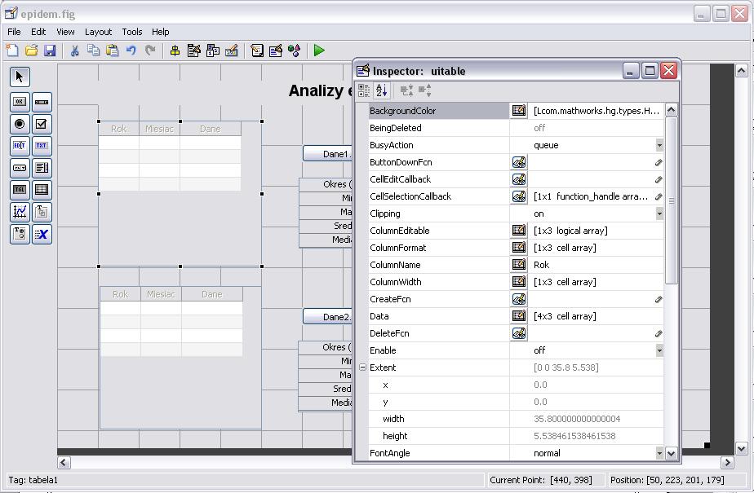Click the Dane1 push button on the canvas
This screenshot has height=493, width=754.
pyautogui.click(x=328, y=154)
